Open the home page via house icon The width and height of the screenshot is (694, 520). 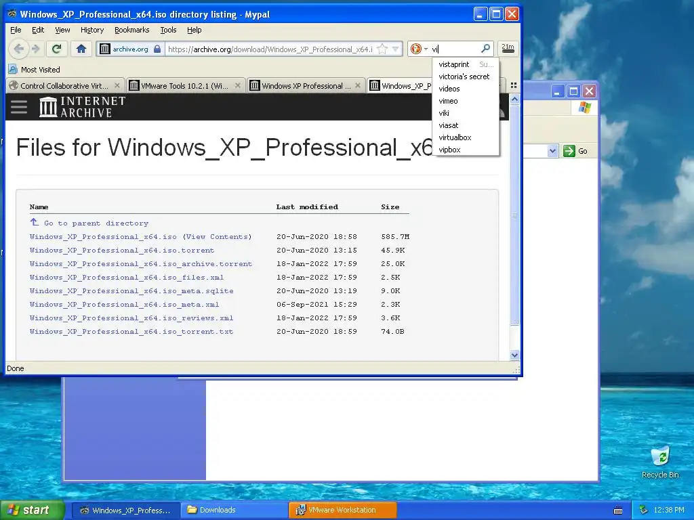coord(81,49)
